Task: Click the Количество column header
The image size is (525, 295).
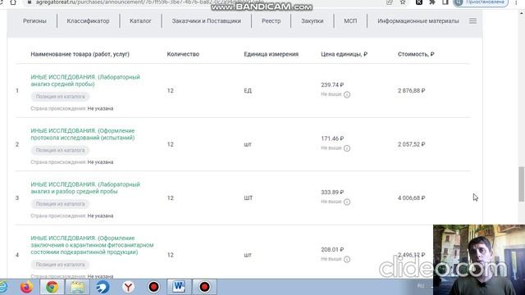Action: [183, 54]
